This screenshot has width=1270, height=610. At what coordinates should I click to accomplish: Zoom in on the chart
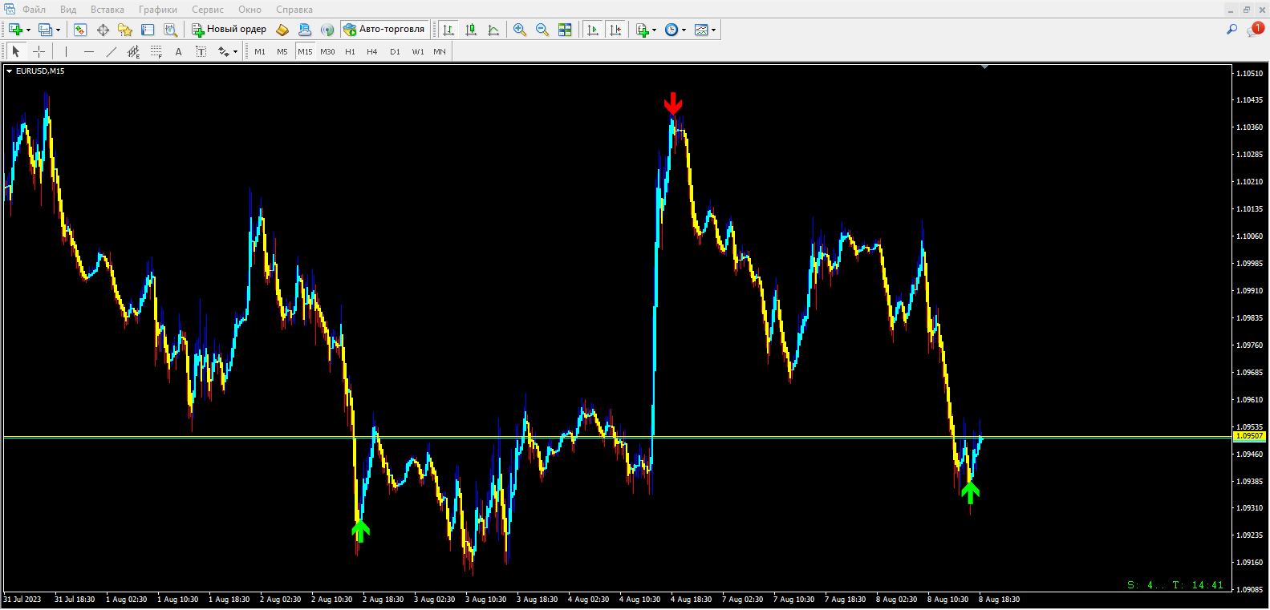[x=520, y=30]
